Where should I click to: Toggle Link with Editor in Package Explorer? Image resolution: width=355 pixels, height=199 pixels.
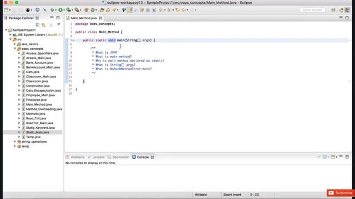click(x=43, y=24)
